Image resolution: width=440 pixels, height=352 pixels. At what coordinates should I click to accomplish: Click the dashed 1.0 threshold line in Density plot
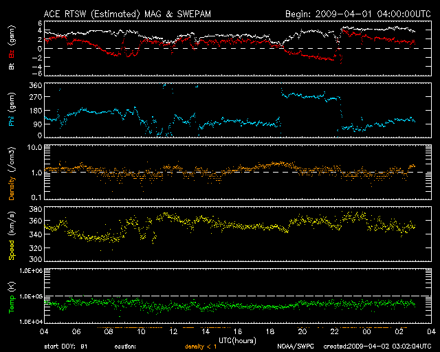(238, 172)
